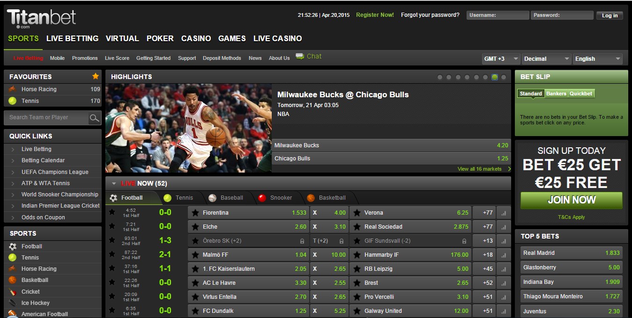Open the Casino main menu
The width and height of the screenshot is (632, 318).
pos(196,38)
